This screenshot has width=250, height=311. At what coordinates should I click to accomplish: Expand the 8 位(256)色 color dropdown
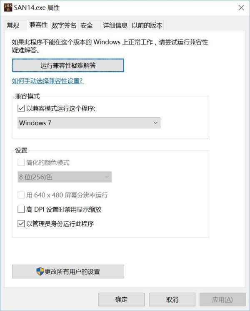[x=65, y=177]
